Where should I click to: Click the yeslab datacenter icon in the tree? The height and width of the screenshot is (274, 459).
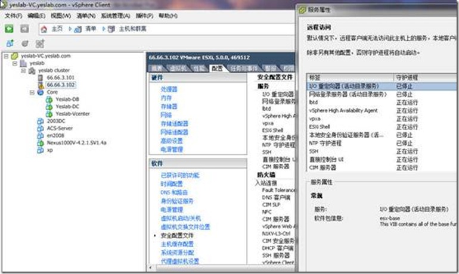tap(23, 63)
